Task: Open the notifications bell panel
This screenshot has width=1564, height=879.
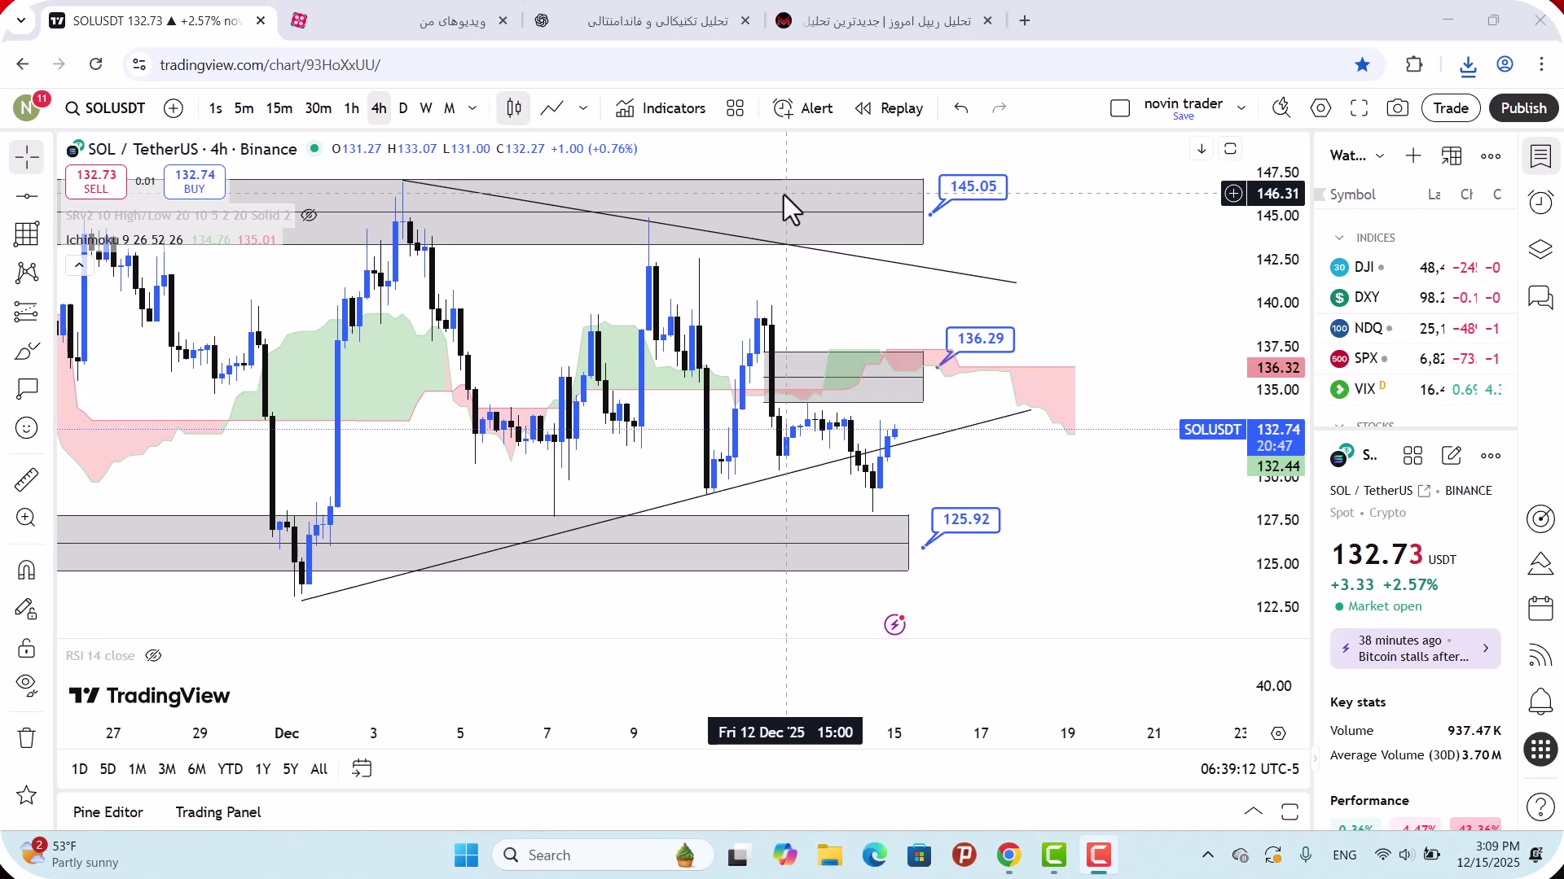Action: (x=1540, y=701)
